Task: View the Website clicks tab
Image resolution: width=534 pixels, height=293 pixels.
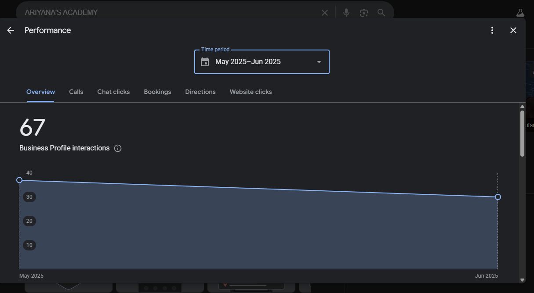Action: coord(251,92)
